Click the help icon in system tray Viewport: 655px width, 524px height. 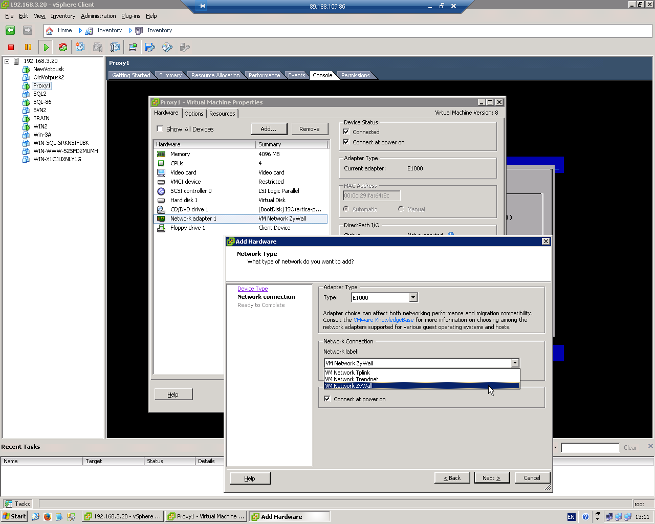(586, 517)
